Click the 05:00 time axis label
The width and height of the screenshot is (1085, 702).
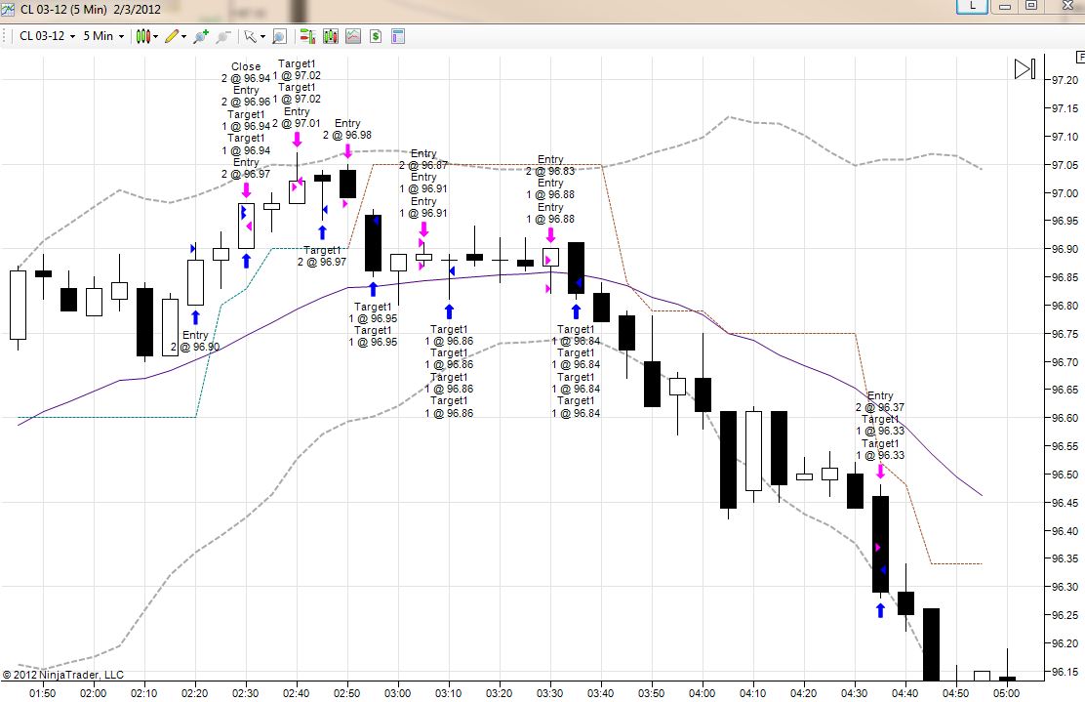[x=1006, y=693]
